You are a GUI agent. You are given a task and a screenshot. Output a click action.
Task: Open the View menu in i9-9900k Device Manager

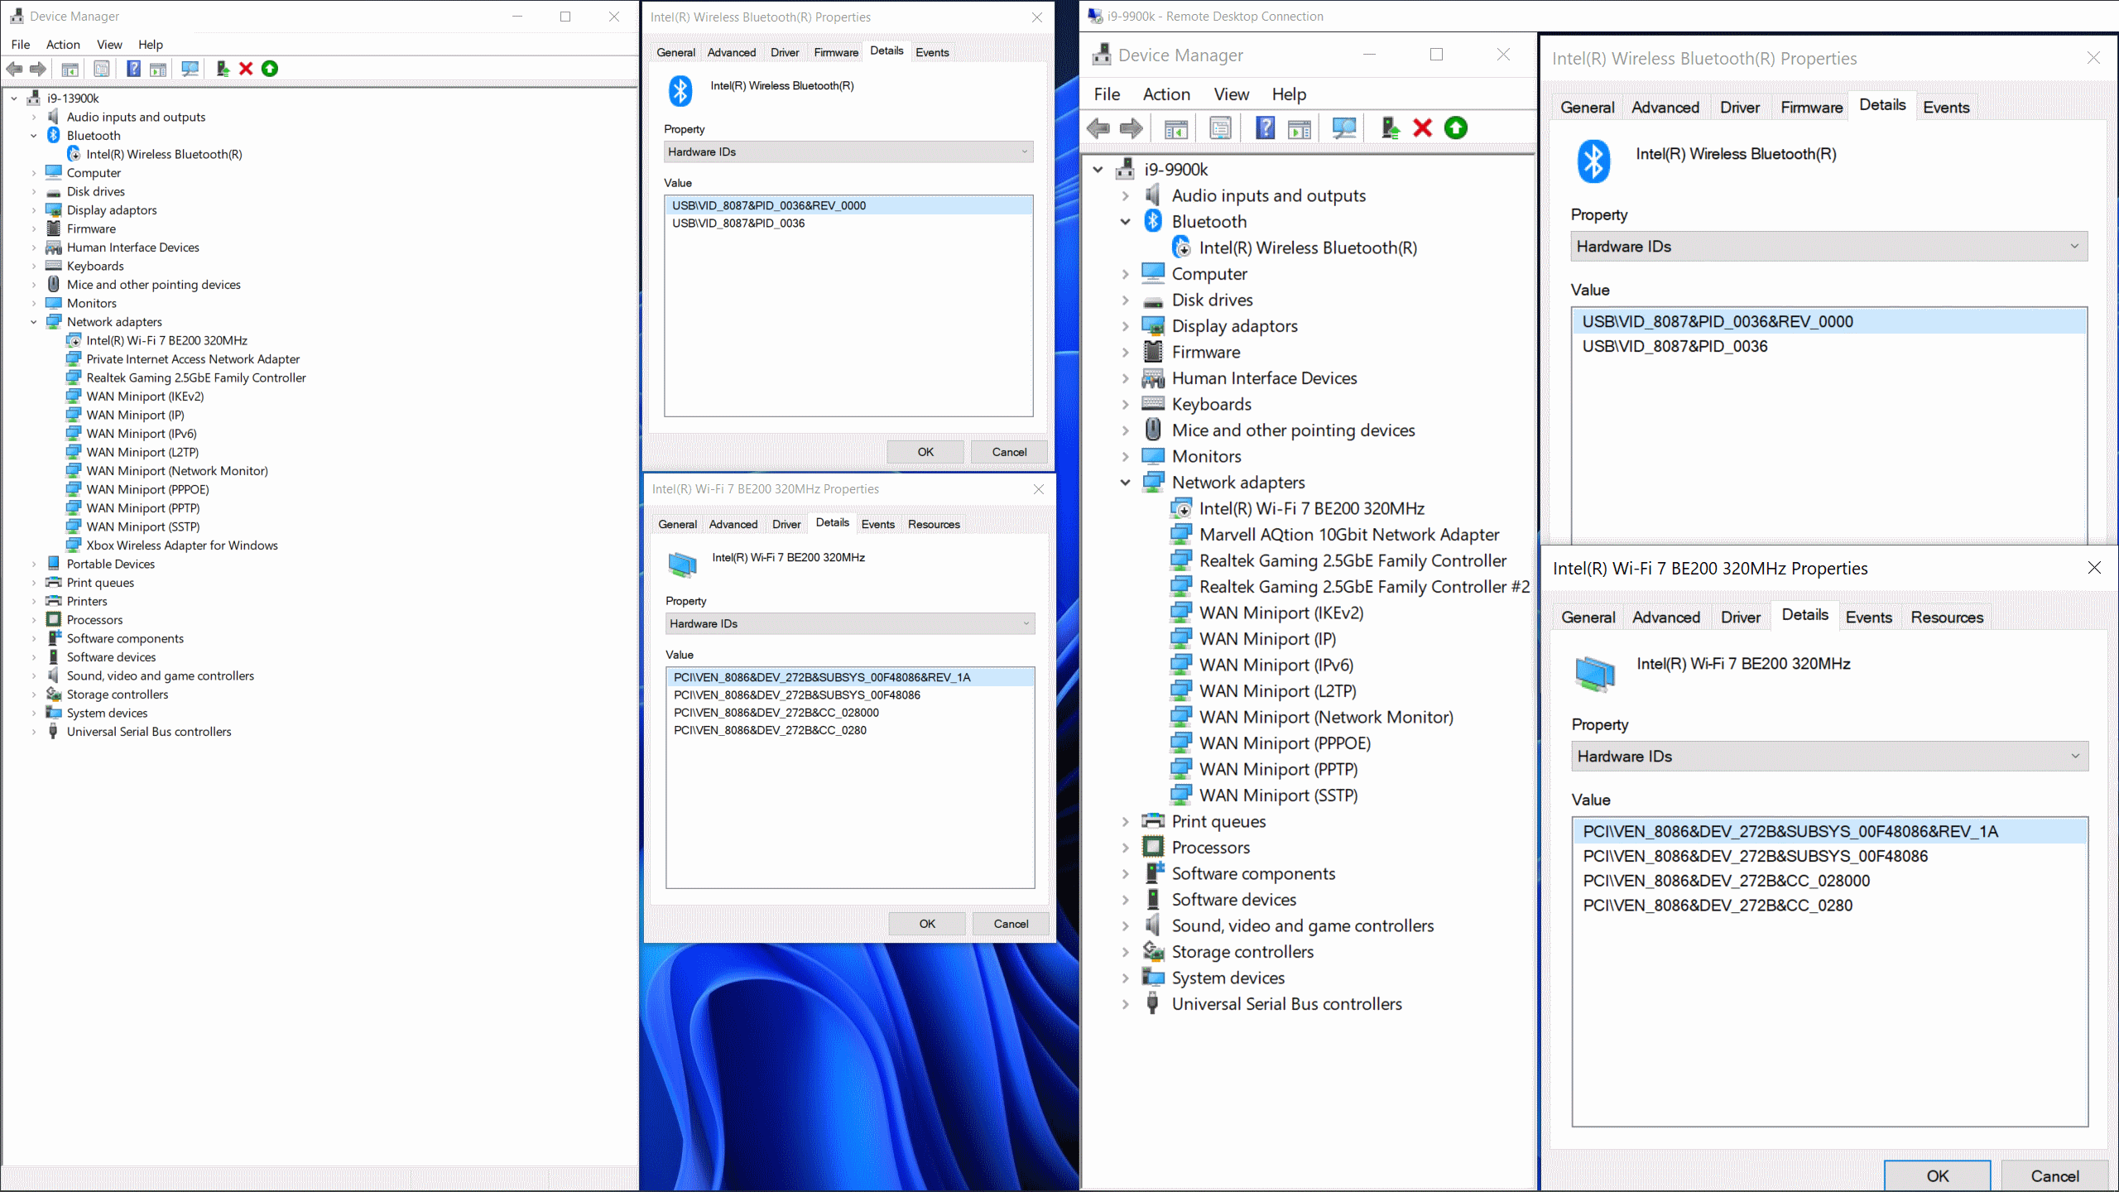pos(1231,94)
